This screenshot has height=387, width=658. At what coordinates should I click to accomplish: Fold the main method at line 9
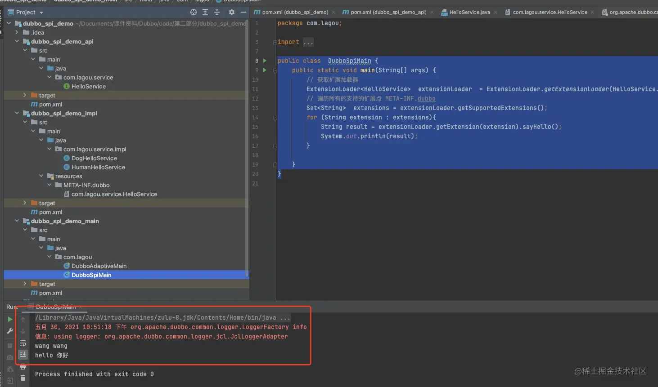point(275,70)
